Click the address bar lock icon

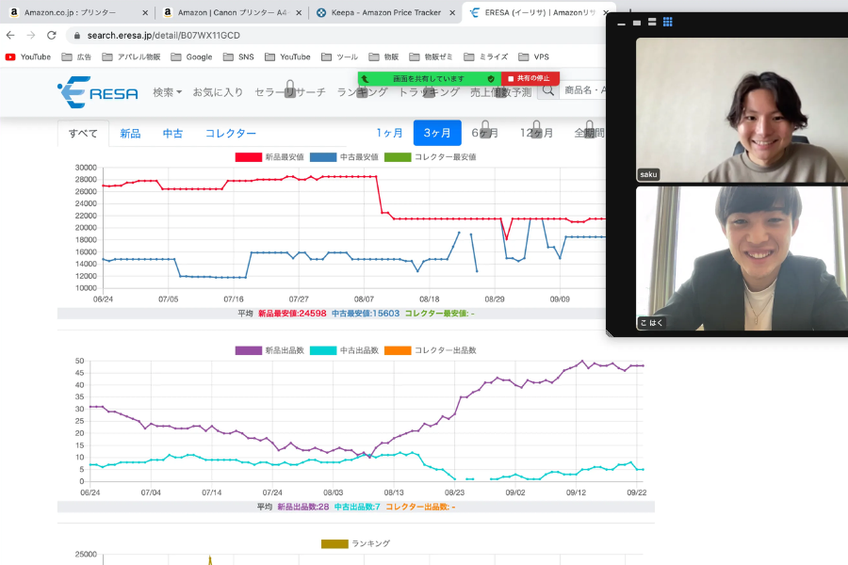(77, 35)
